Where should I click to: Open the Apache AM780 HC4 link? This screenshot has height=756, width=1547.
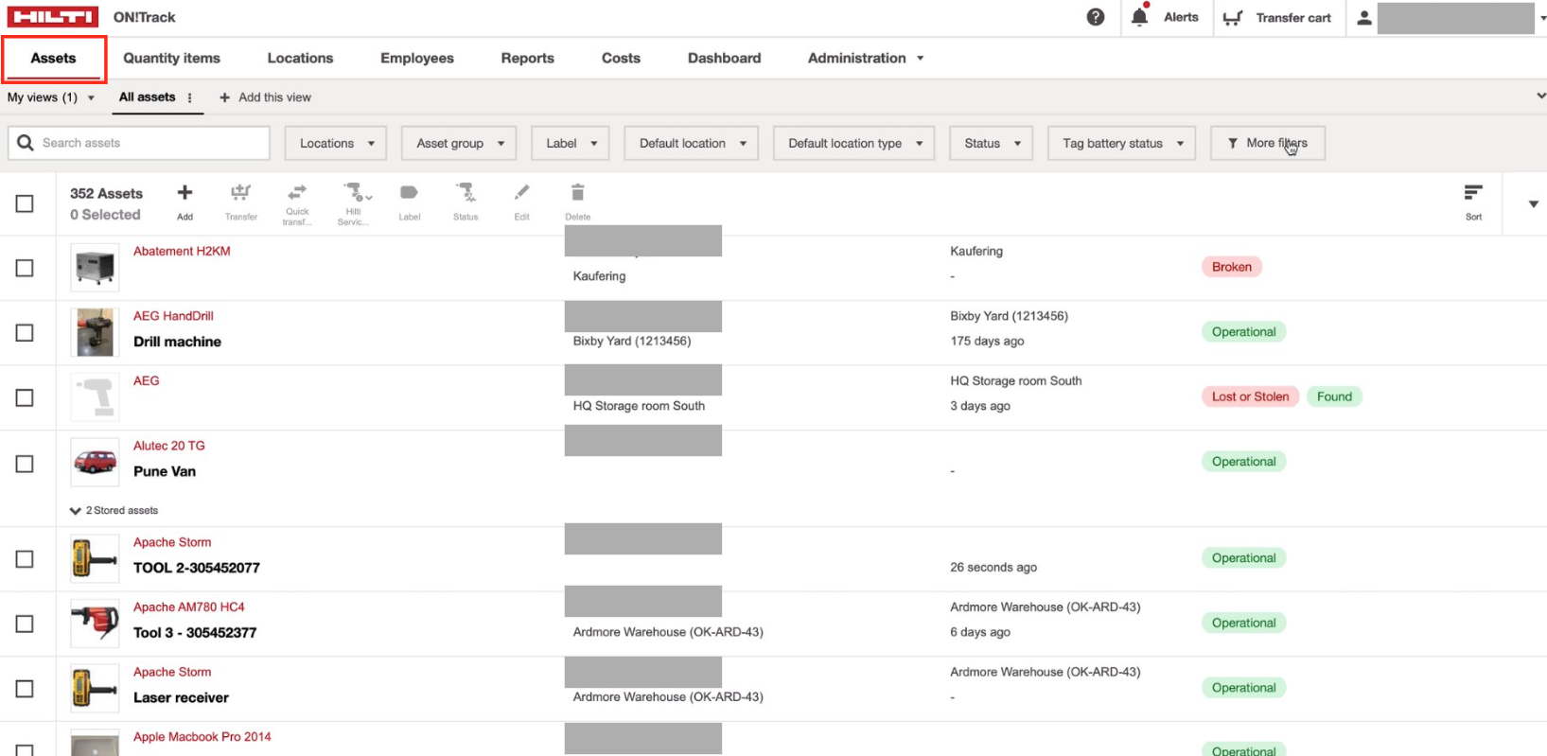click(188, 607)
